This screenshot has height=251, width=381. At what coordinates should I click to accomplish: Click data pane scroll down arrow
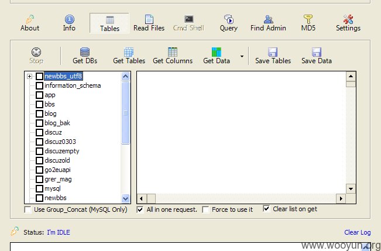point(351,189)
